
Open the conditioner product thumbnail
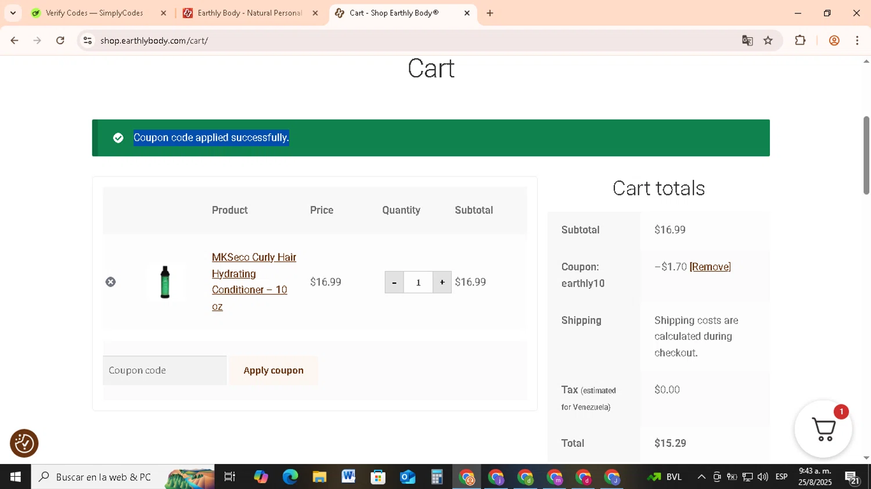165,282
